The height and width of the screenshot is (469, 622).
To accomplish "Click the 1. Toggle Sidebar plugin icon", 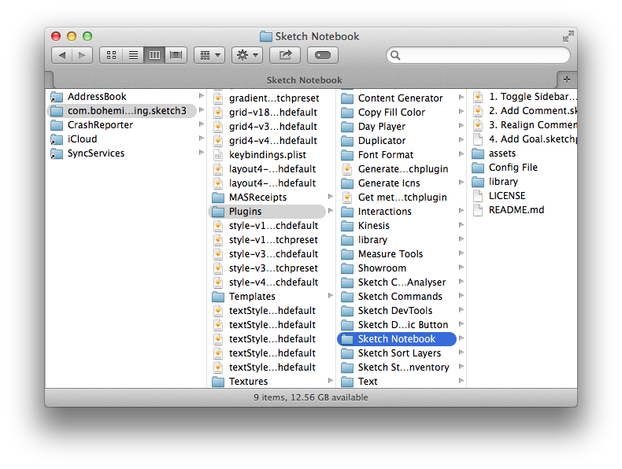I will [x=478, y=96].
